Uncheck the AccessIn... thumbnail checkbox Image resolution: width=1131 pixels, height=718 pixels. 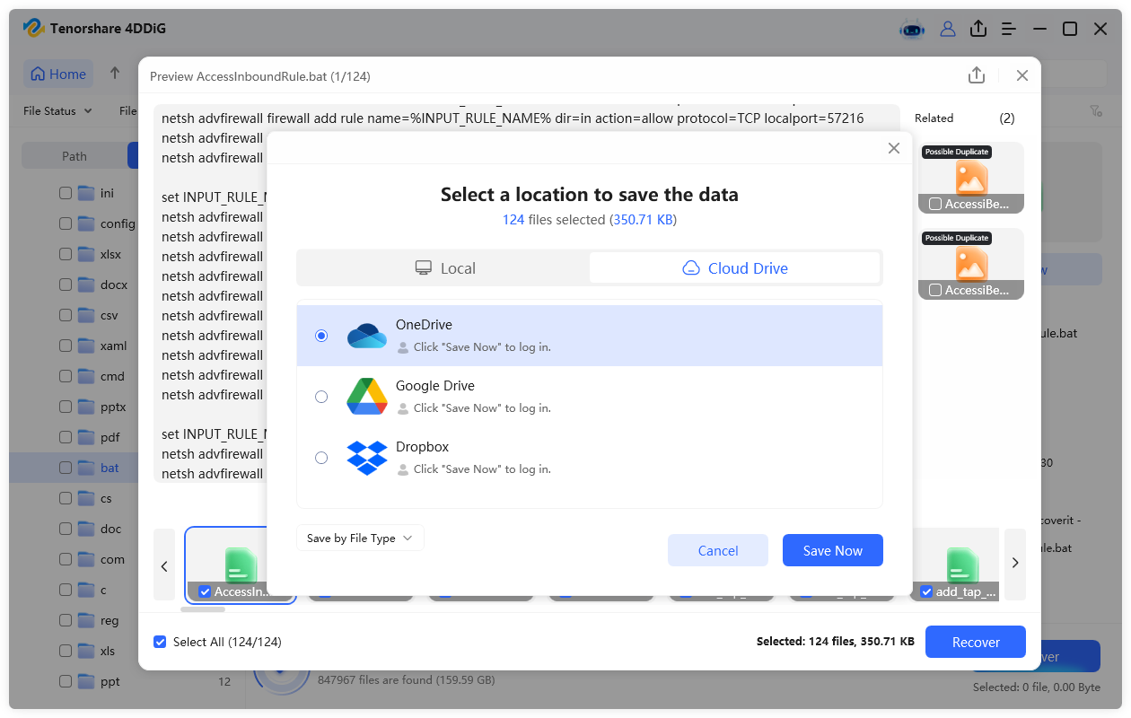pyautogui.click(x=205, y=591)
